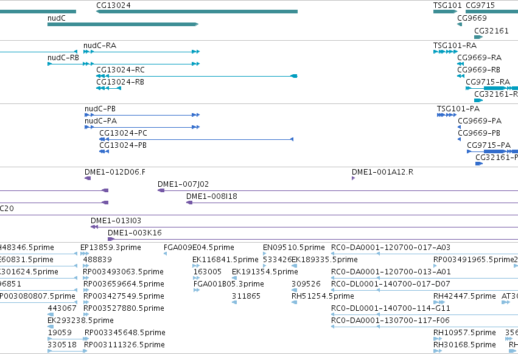518x354 pixels.
Task: Click the RH10957.5prime EST glyph
Action: point(438,339)
